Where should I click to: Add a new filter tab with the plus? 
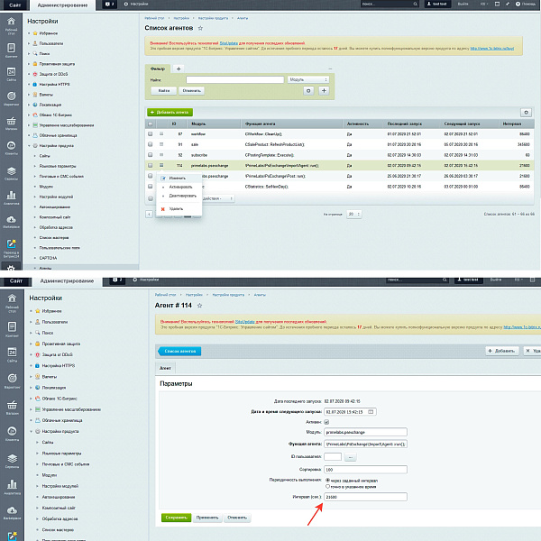178,69
